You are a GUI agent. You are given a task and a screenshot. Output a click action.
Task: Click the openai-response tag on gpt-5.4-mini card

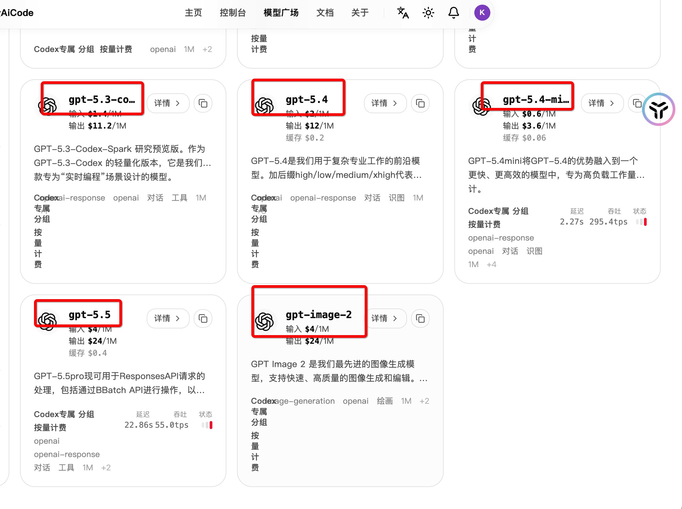(501, 238)
